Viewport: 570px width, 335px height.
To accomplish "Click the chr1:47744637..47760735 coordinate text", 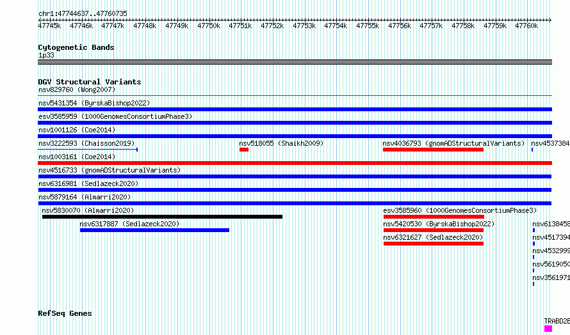I will tap(83, 13).
